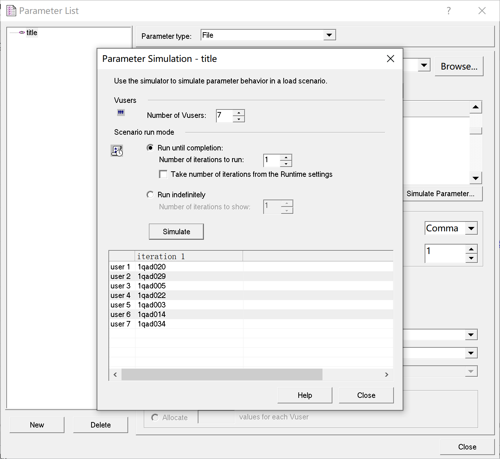Close the Parameter Simulation dialog with X
500x459 pixels.
point(391,59)
